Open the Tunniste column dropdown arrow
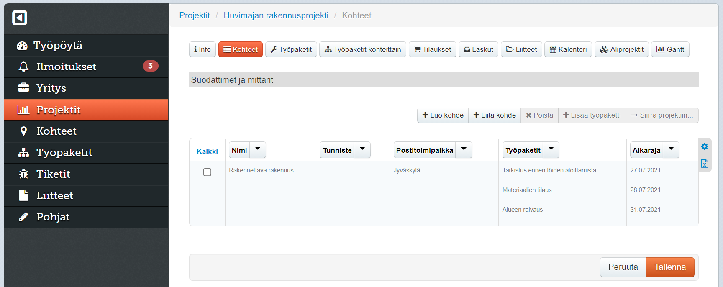723x287 pixels. tap(362, 150)
